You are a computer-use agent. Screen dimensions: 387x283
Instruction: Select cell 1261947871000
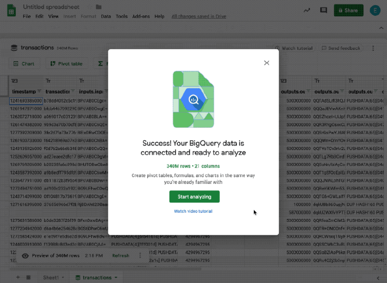26,109
